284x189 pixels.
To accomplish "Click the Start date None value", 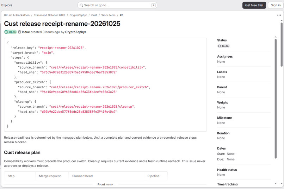I will 230,154.
